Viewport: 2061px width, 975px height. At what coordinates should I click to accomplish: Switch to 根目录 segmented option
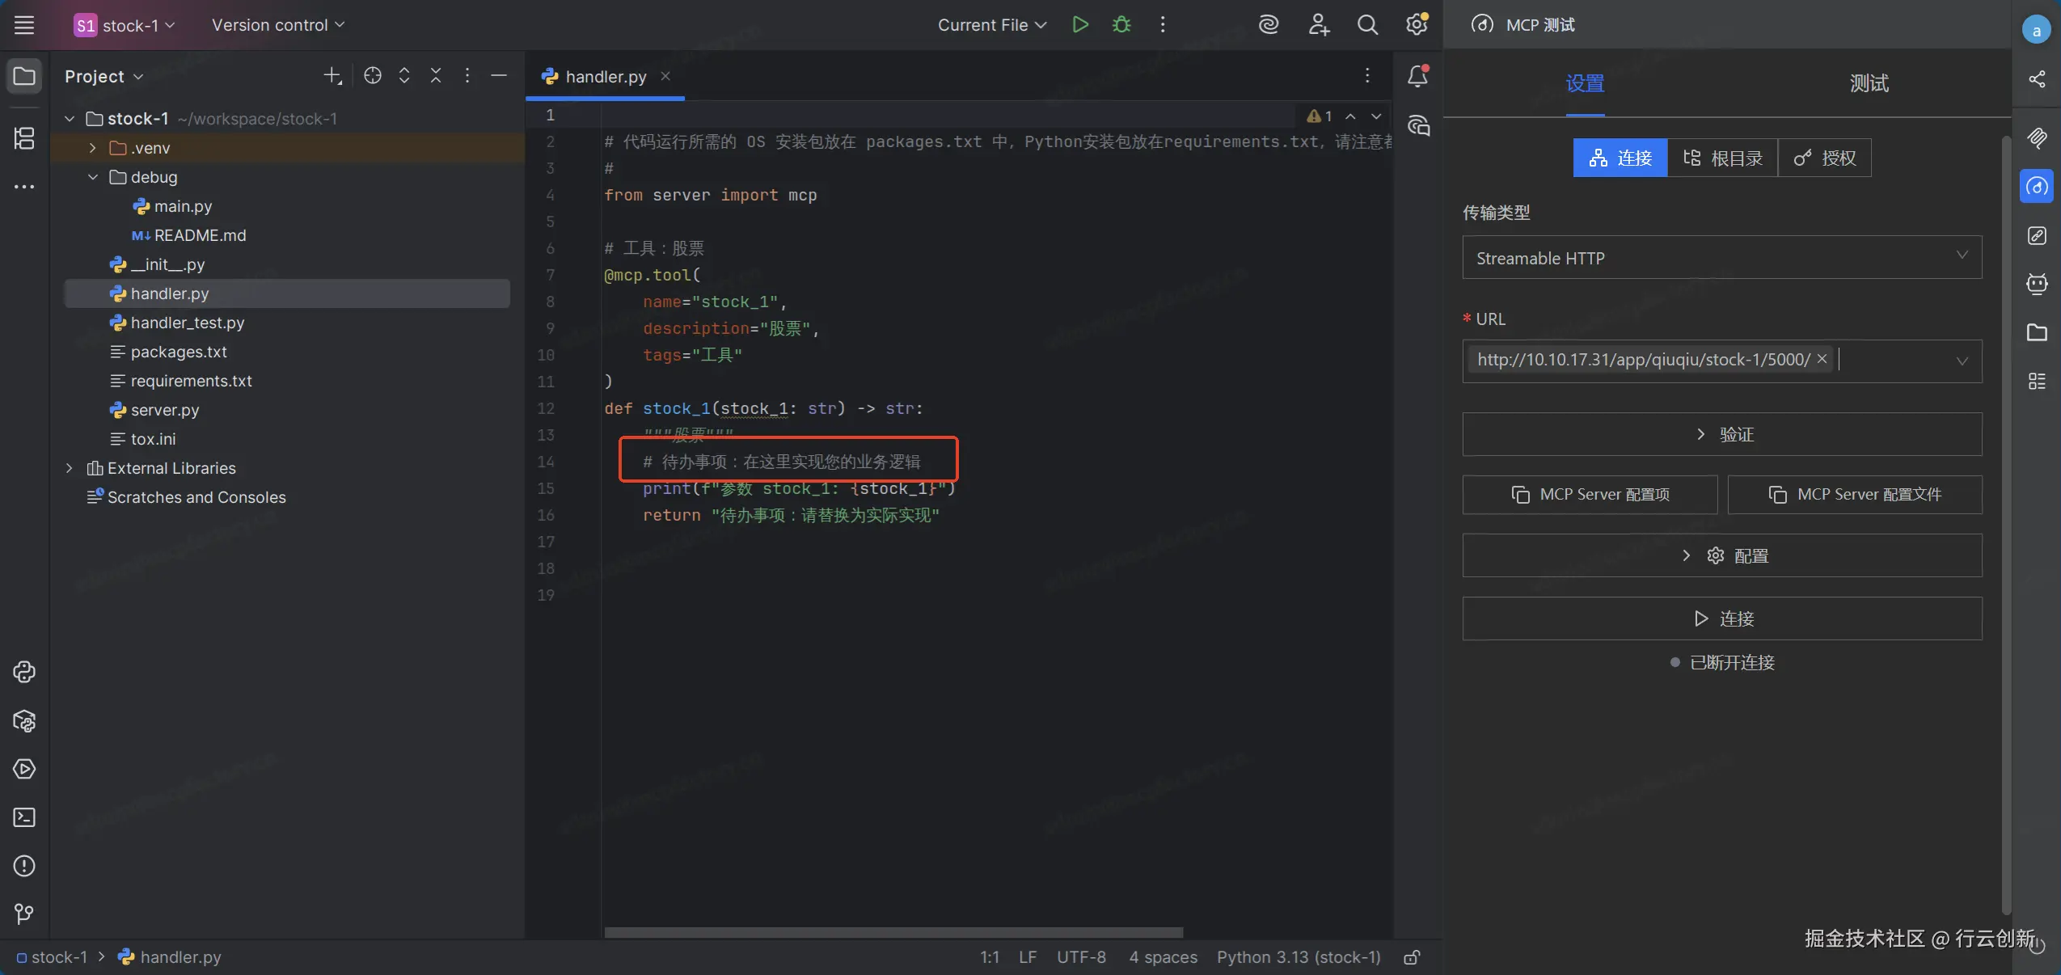(x=1722, y=158)
